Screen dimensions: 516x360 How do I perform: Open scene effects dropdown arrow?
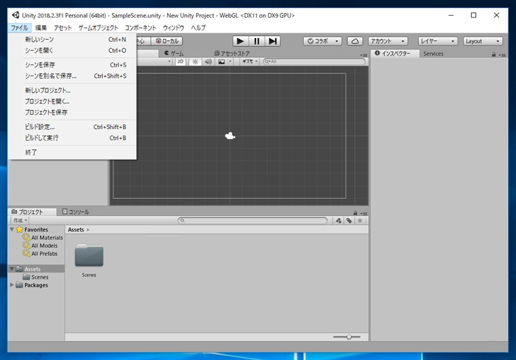pyautogui.click(x=230, y=62)
